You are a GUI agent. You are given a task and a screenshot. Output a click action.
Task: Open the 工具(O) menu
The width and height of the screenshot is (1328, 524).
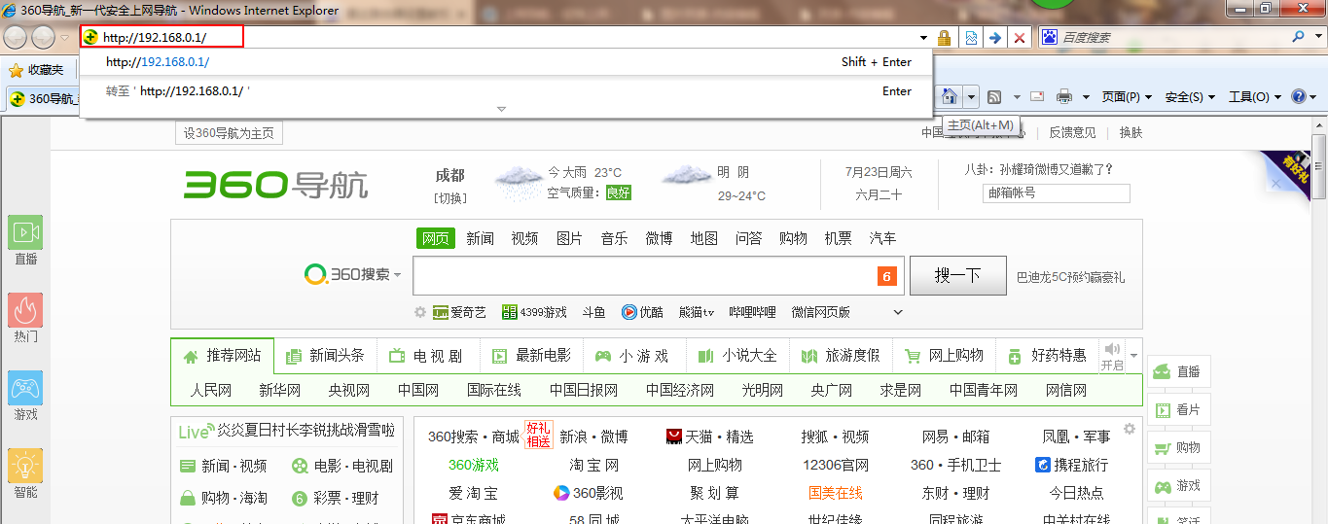(1254, 97)
